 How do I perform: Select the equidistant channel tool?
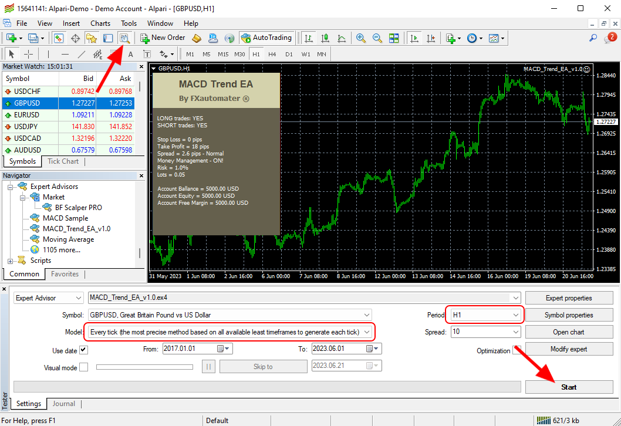click(97, 54)
